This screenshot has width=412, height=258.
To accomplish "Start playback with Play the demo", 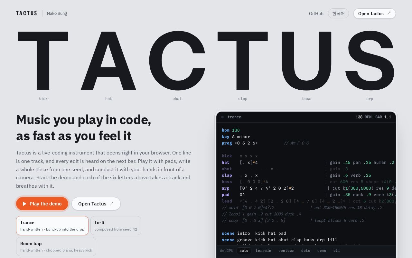I will tap(42, 204).
